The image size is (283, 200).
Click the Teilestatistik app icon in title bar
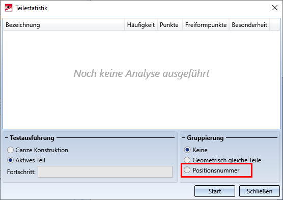click(x=9, y=8)
